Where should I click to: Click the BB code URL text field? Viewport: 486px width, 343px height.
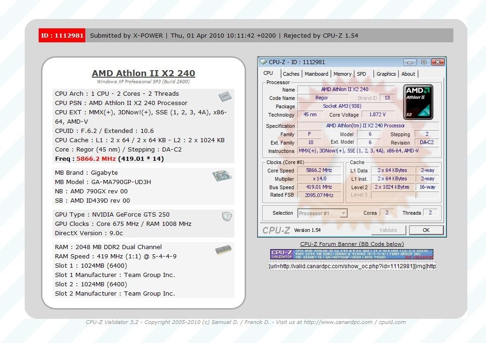352,266
